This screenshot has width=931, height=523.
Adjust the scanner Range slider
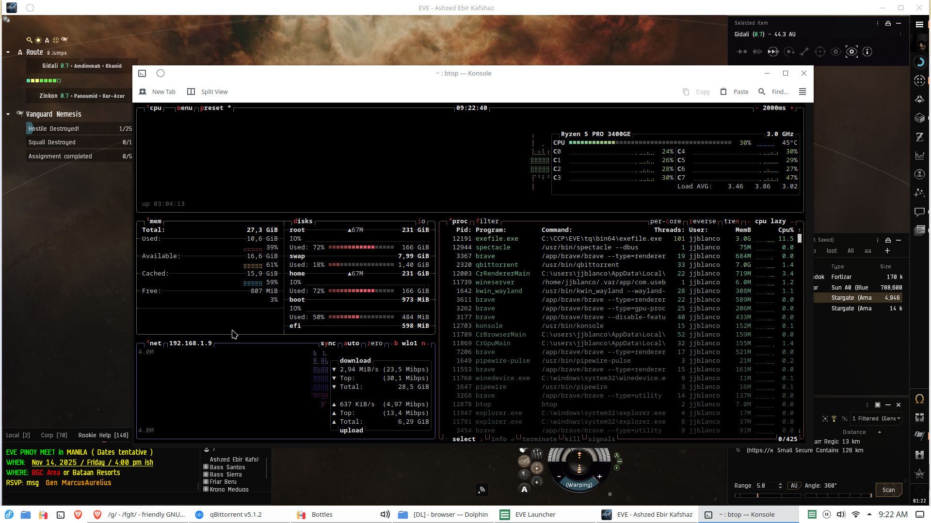[x=768, y=495]
